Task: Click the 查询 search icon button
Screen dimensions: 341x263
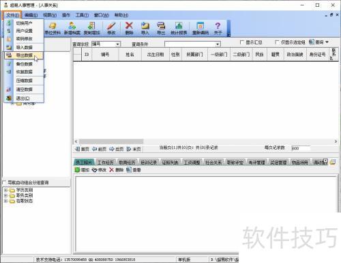Action: 316,42
